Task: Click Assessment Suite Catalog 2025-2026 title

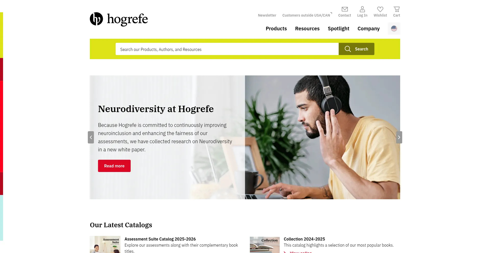Action: [160, 239]
